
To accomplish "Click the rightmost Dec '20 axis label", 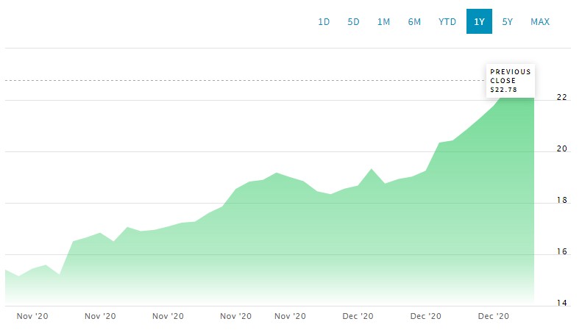I will point(494,316).
